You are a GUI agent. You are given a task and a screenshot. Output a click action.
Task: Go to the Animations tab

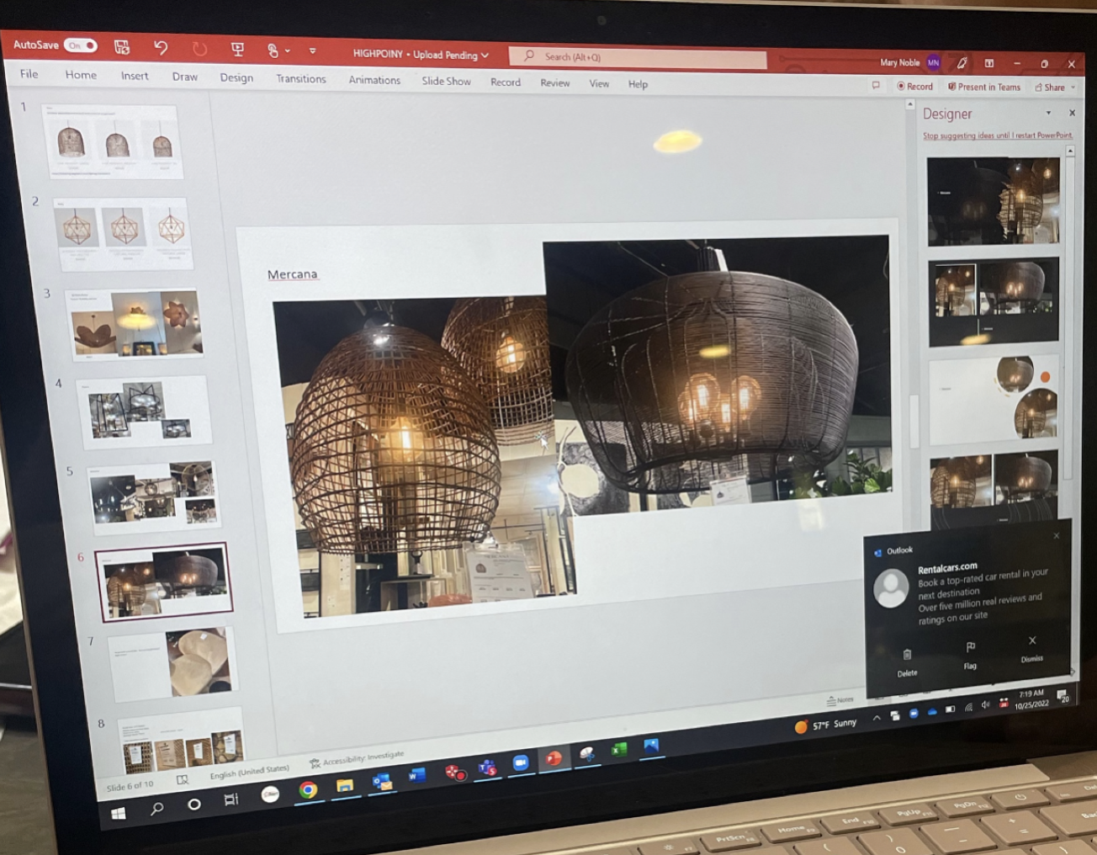tap(374, 80)
